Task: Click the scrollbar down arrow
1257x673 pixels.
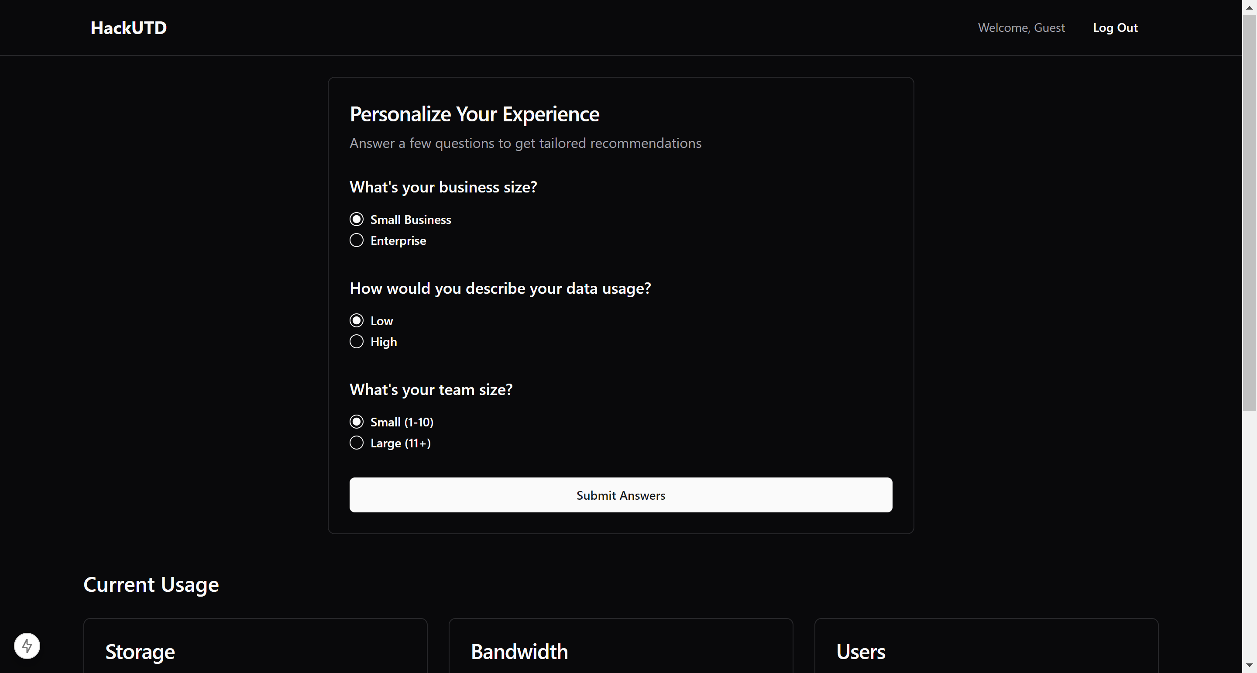Action: click(1249, 665)
